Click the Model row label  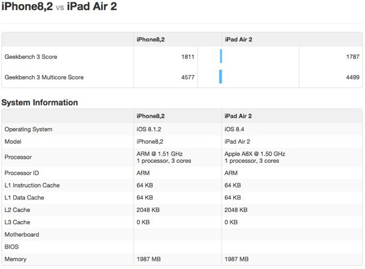(x=13, y=141)
